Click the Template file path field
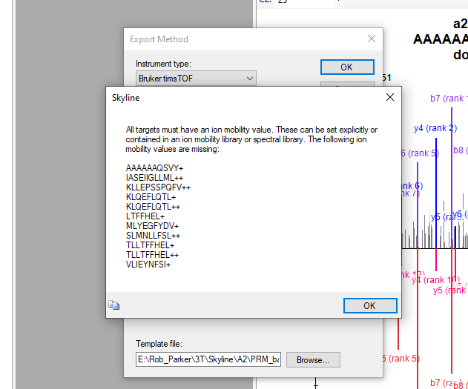 [208, 360]
